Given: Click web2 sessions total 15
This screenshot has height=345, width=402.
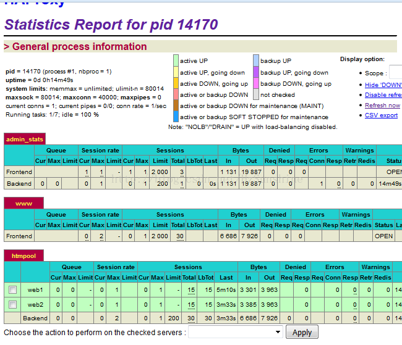Looking at the screenshot, I should pos(191,304).
